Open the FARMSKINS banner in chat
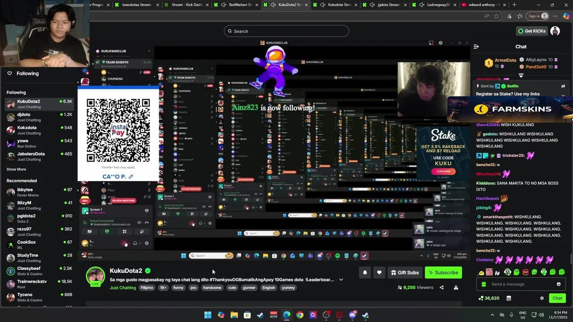The image size is (573, 322). click(510, 109)
